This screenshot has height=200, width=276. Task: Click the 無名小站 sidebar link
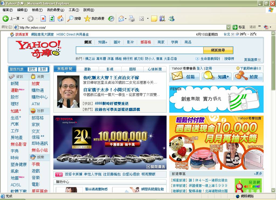40,150
